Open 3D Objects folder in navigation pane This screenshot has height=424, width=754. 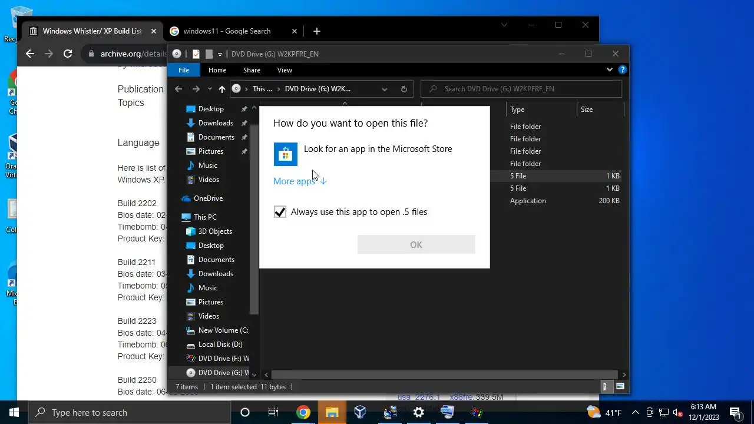tap(215, 231)
